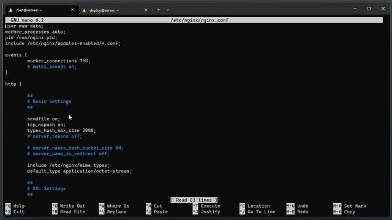
Task: Switch to the deploy@server terminal tab
Action: (115, 10)
